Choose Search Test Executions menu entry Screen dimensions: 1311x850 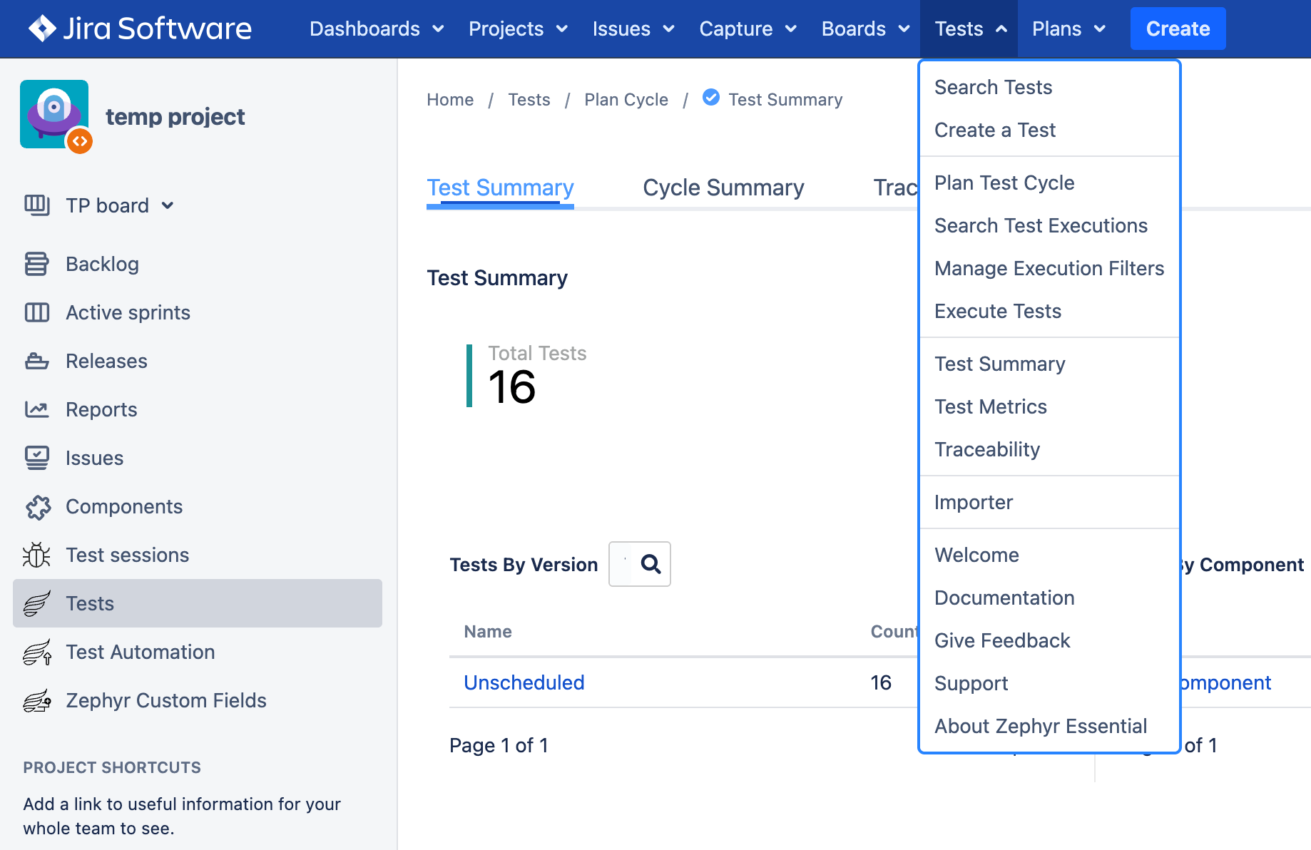point(1041,225)
